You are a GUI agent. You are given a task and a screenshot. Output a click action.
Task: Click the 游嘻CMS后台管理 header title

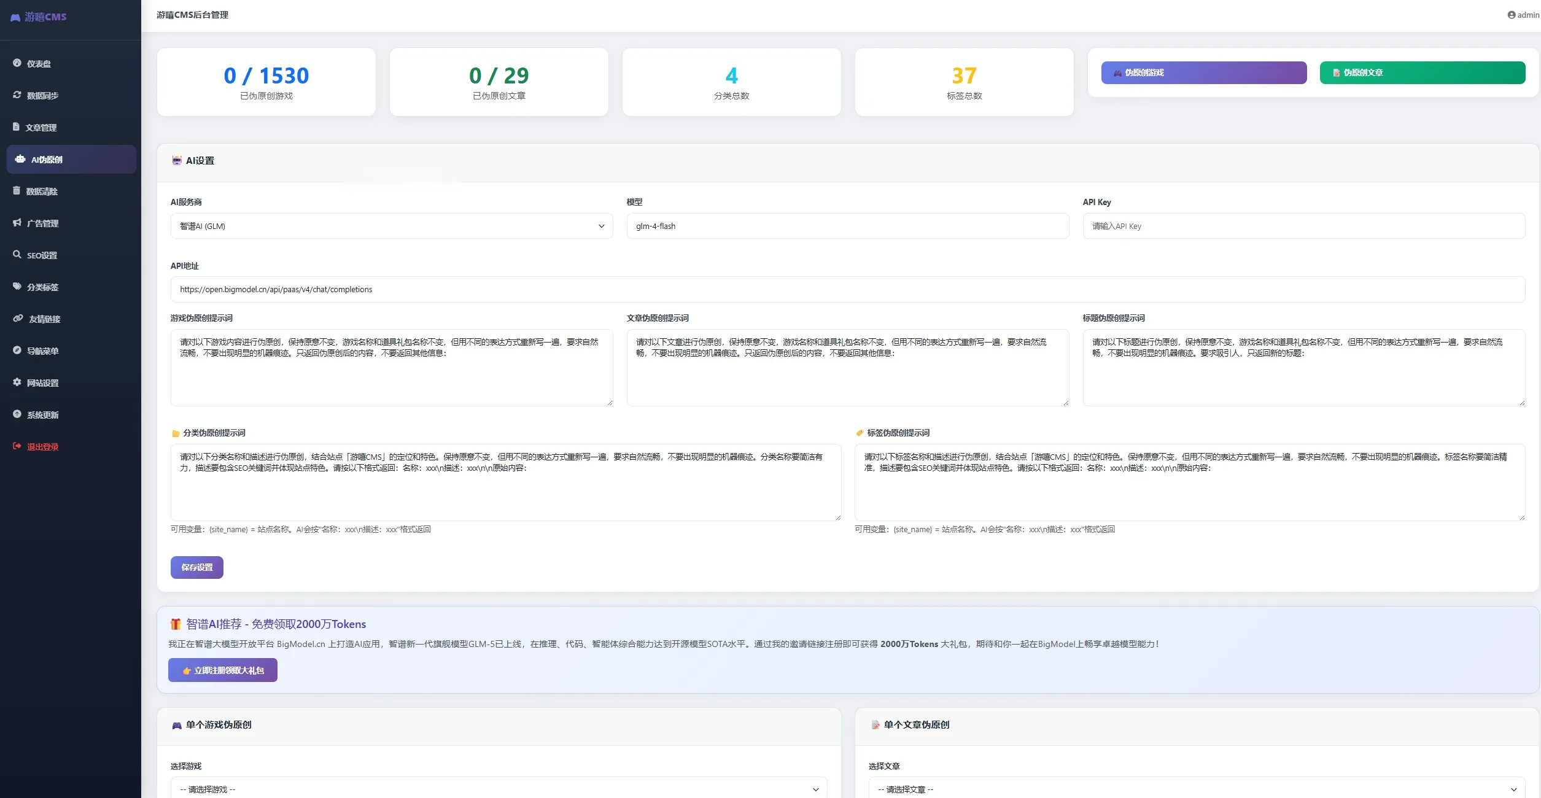click(192, 15)
